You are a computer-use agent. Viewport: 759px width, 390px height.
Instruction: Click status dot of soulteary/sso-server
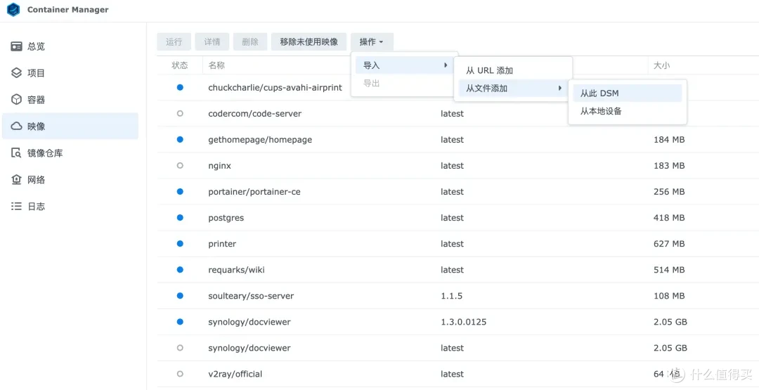(x=180, y=296)
